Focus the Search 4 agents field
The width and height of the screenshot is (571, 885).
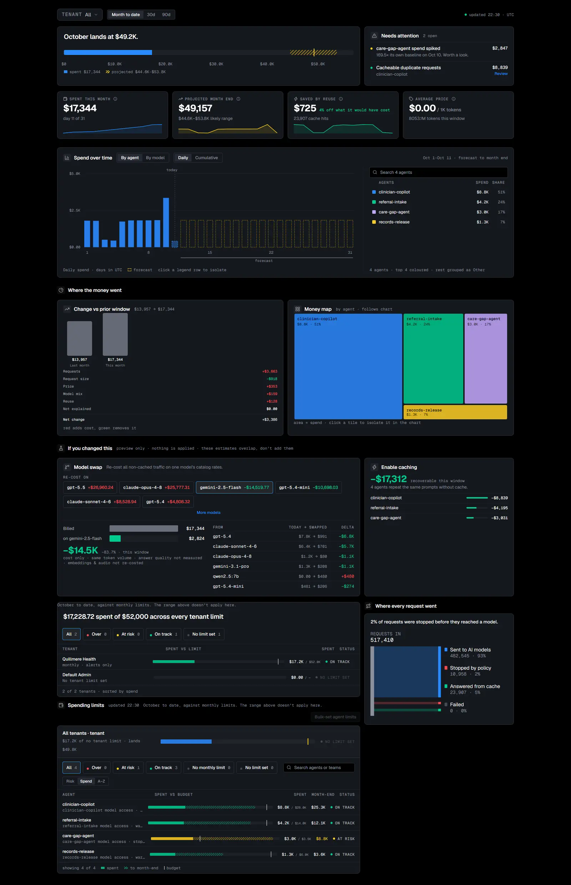click(x=438, y=172)
